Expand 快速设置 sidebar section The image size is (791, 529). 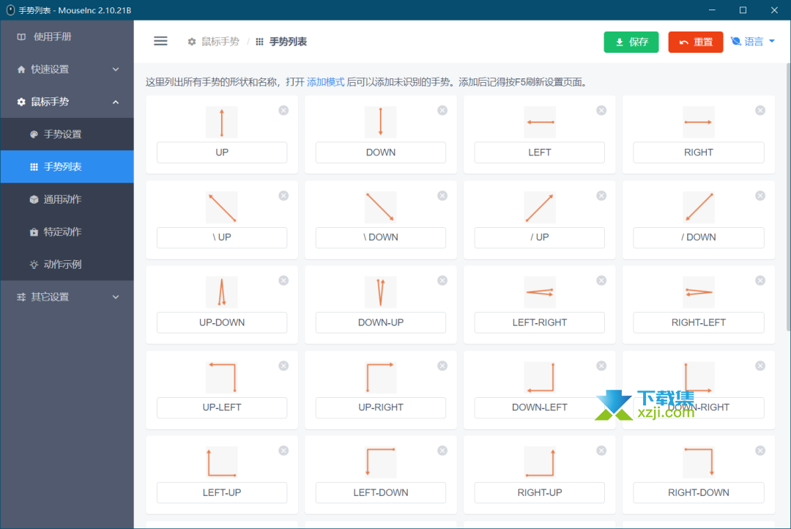coord(67,69)
